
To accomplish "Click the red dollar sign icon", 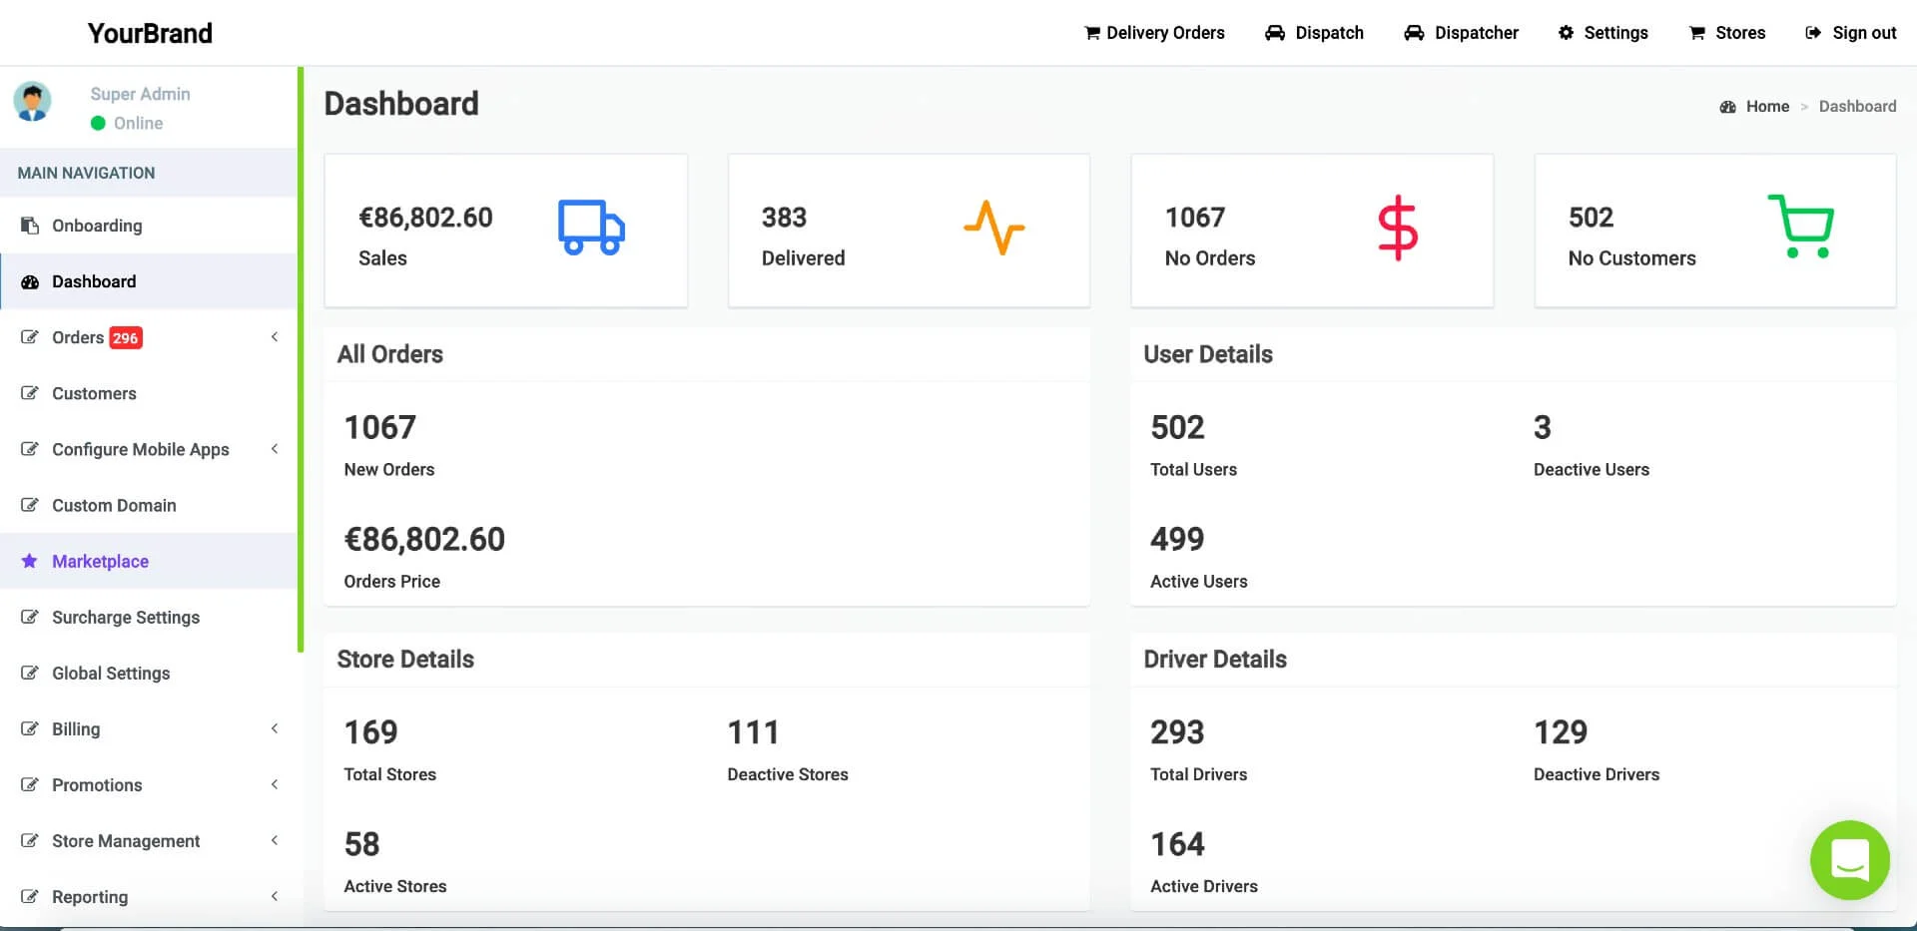I will tap(1397, 228).
